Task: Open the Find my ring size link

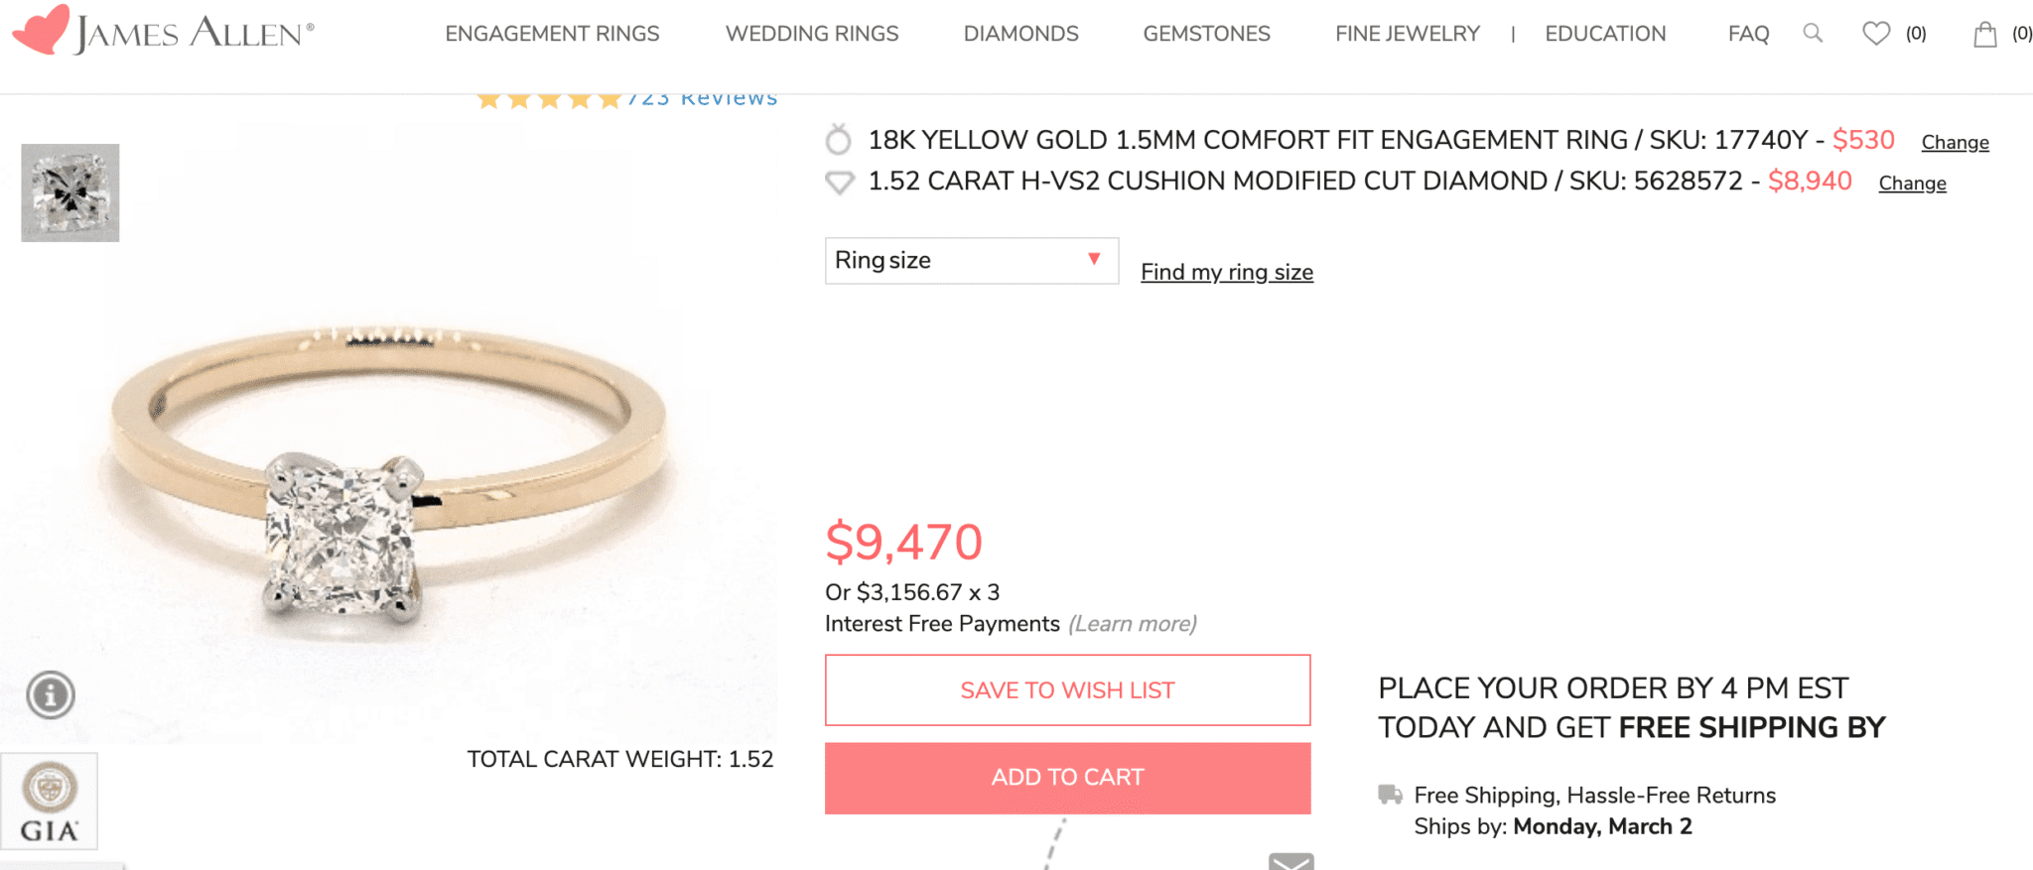Action: coord(1227,271)
